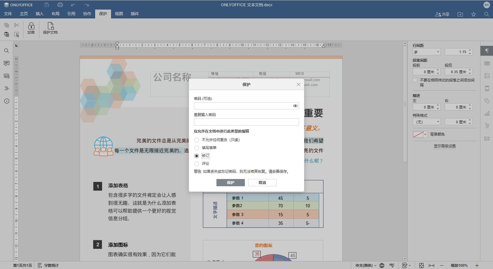The image size is (493, 269).
Task: Enable spell checking in the status bar
Action: click(392, 265)
